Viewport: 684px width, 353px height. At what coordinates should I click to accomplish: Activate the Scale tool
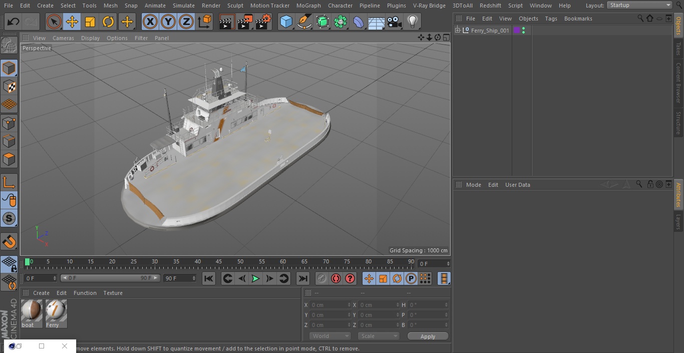tap(90, 22)
